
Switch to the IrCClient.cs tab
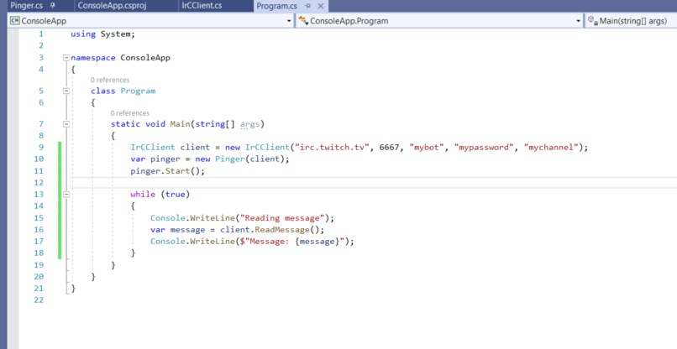pos(202,6)
